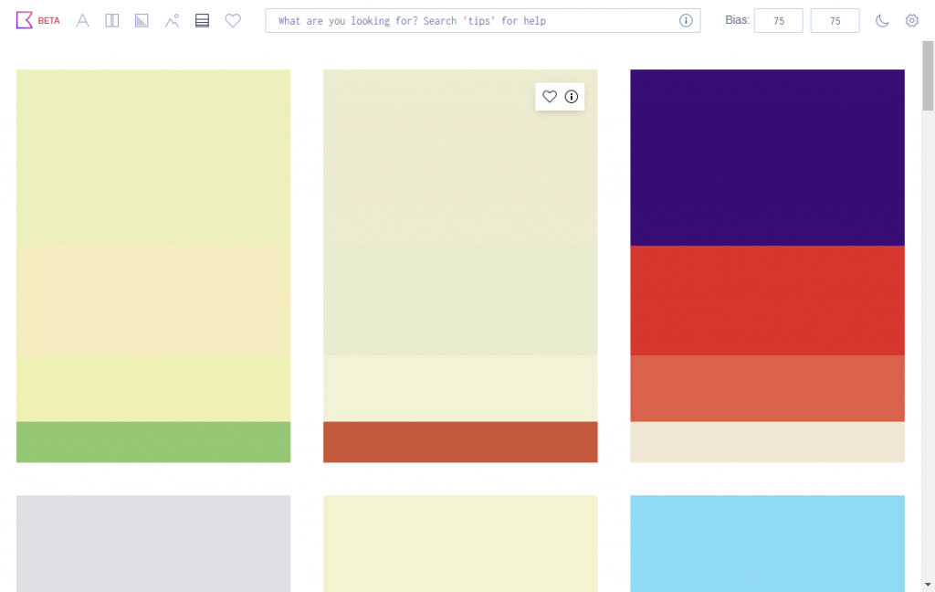The height and width of the screenshot is (592, 935).
Task: Click the search info icon
Action: coord(686,20)
